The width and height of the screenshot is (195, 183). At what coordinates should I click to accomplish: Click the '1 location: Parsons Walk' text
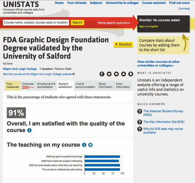click(55, 69)
